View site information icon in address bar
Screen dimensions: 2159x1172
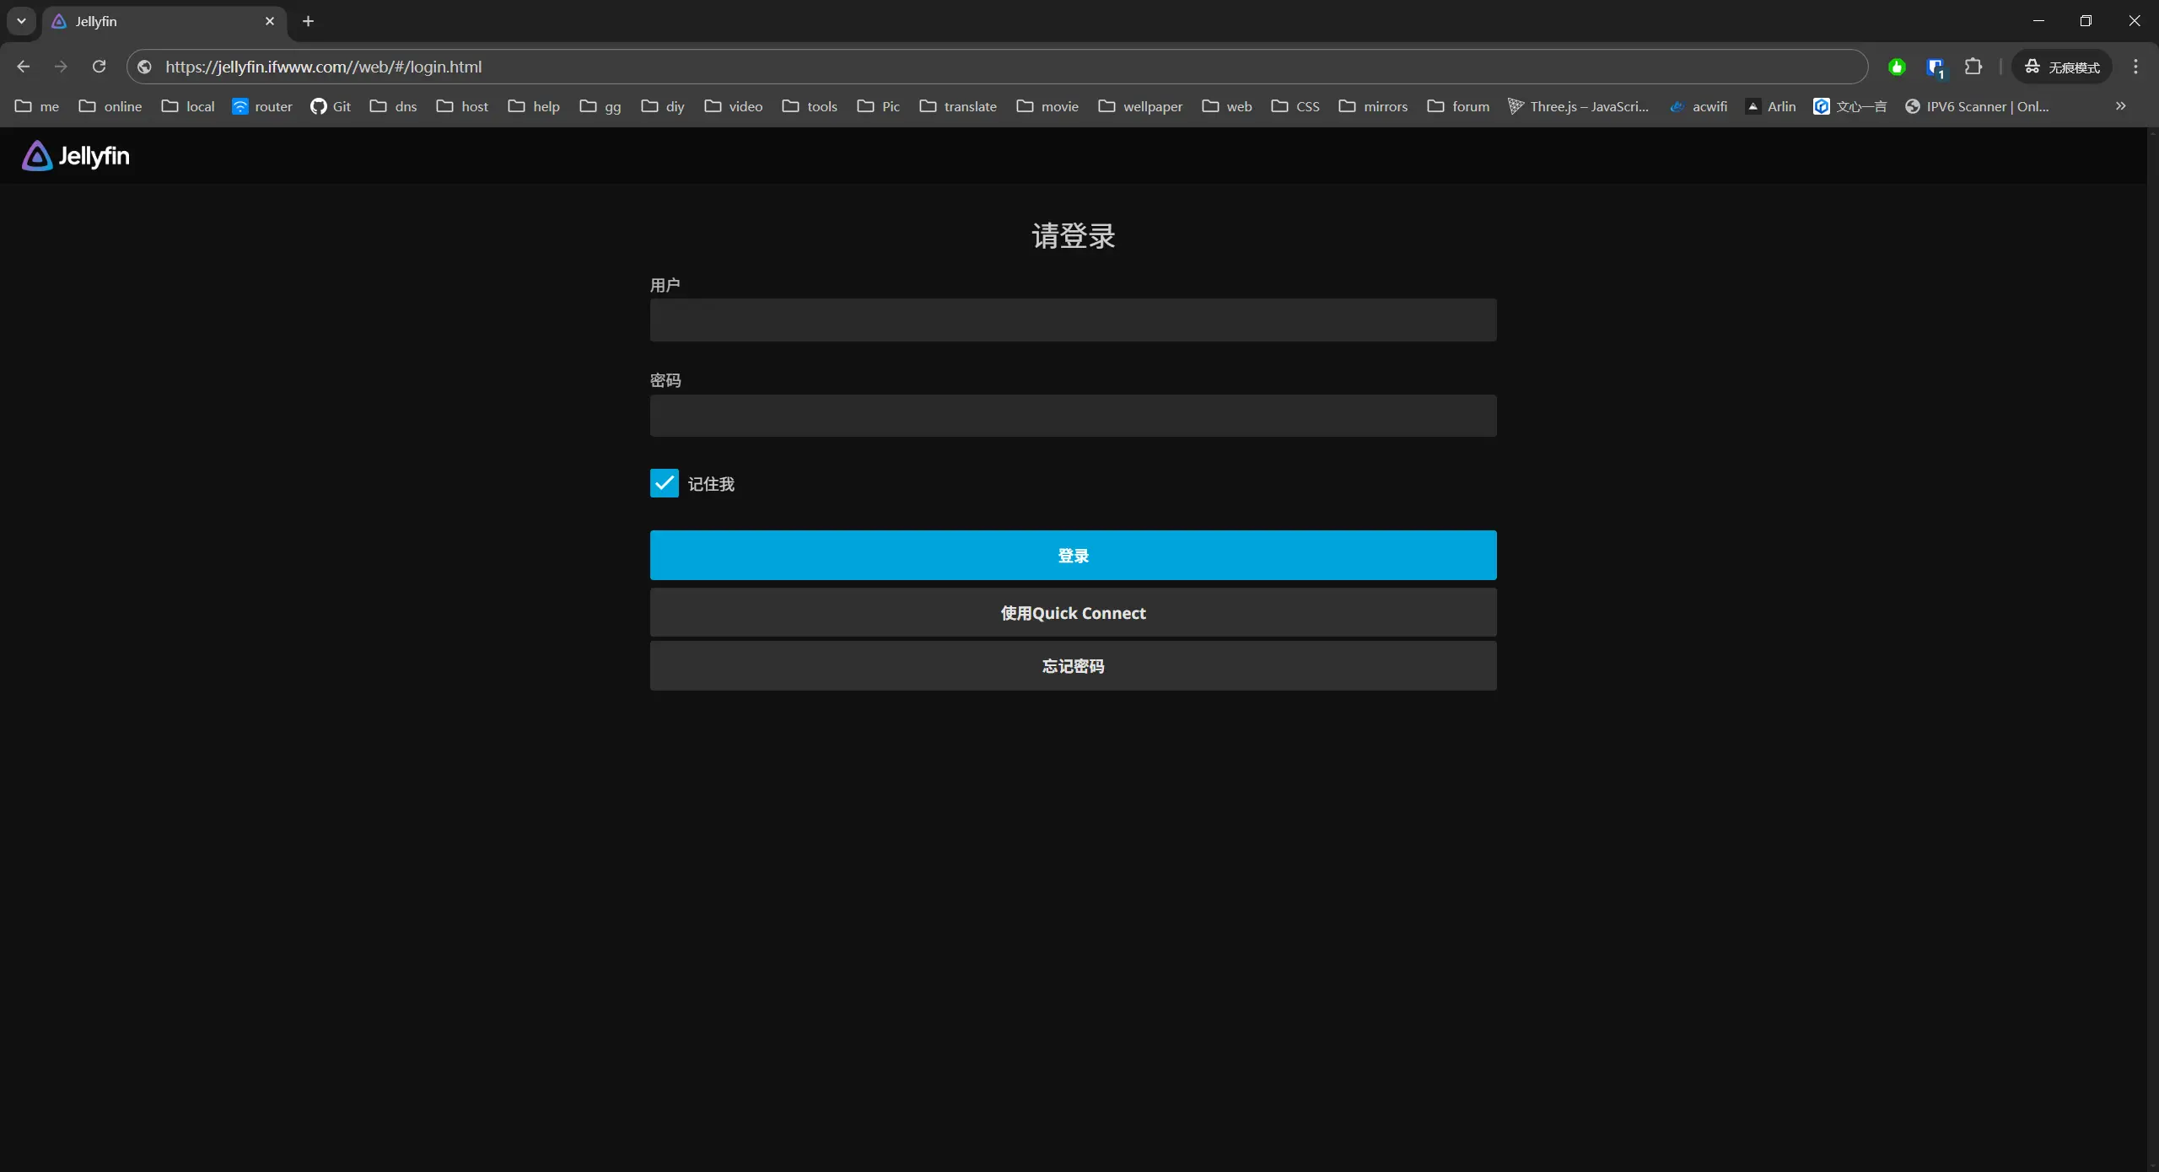(145, 67)
